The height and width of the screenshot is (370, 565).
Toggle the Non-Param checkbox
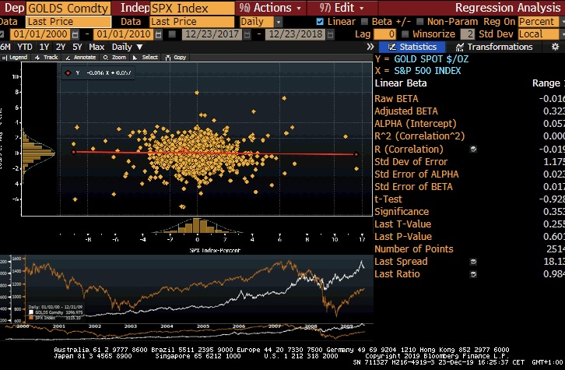[419, 22]
